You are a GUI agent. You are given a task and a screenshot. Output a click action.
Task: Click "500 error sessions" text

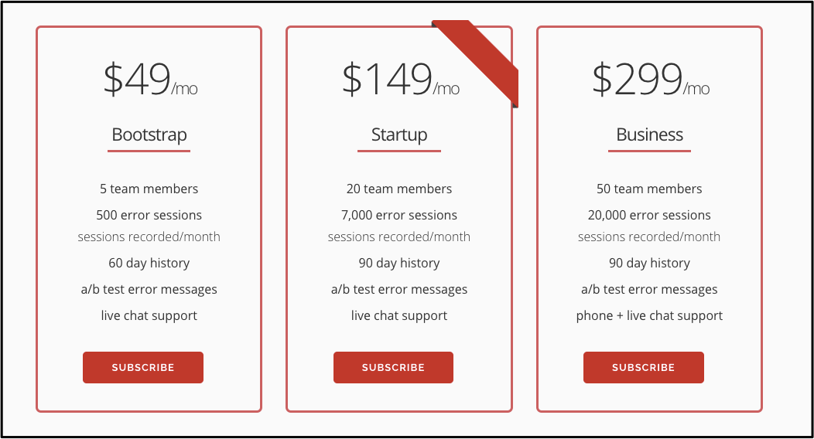click(x=149, y=215)
